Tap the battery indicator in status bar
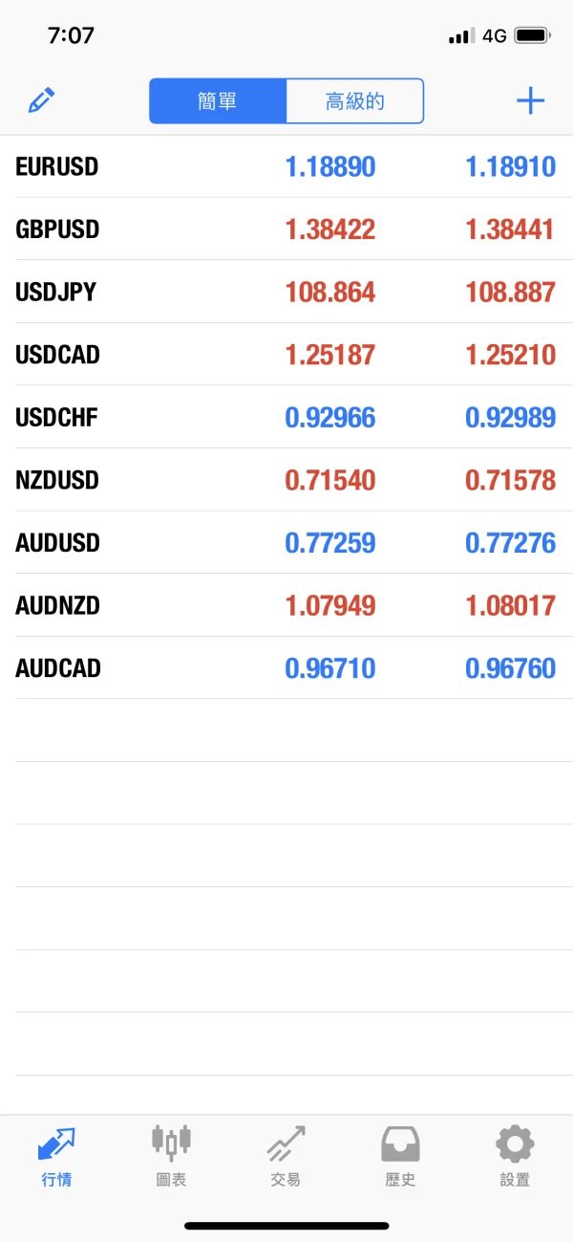Screen dimensions: 573x1242 tap(532, 36)
